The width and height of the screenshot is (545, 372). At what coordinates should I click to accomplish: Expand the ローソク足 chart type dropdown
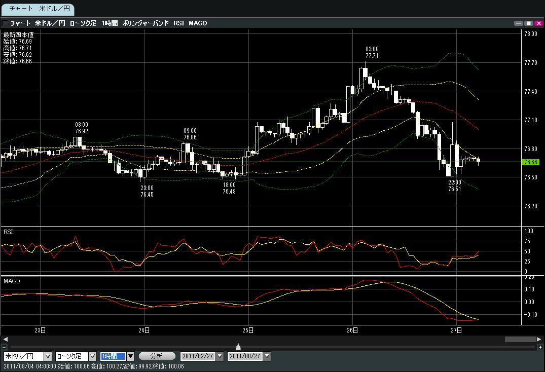[x=92, y=356]
